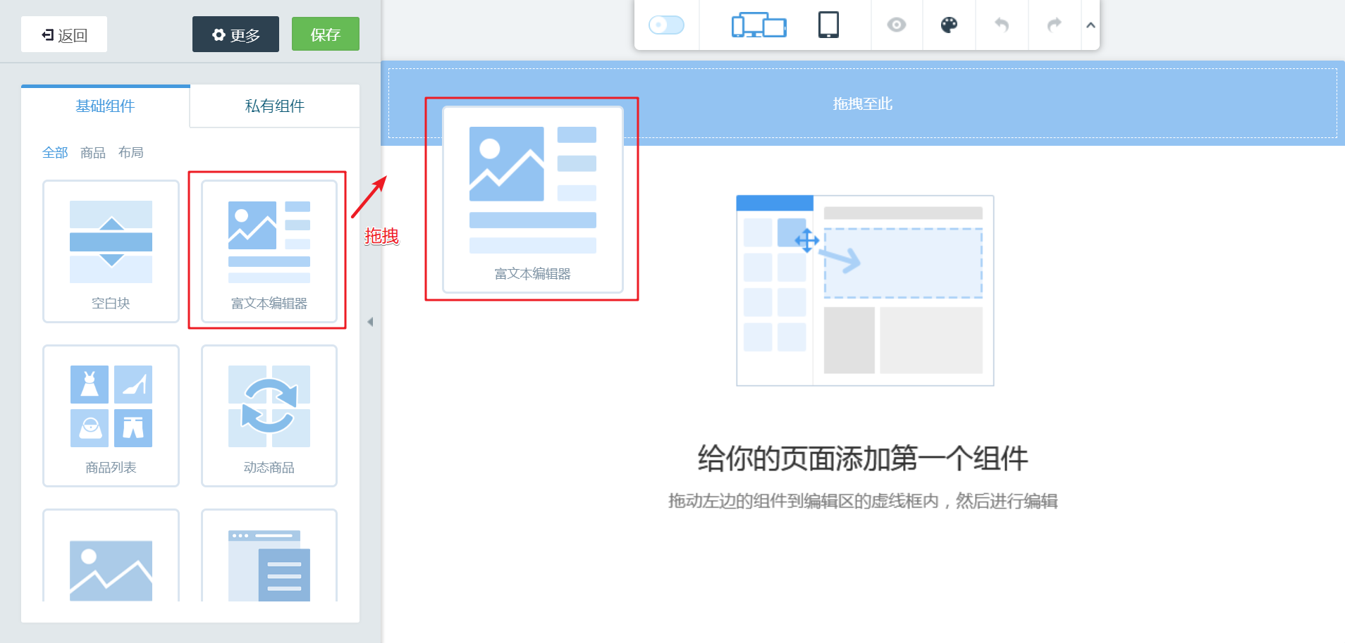This screenshot has width=1345, height=643.
Task: Select the 动态商品 component
Action: coord(269,416)
